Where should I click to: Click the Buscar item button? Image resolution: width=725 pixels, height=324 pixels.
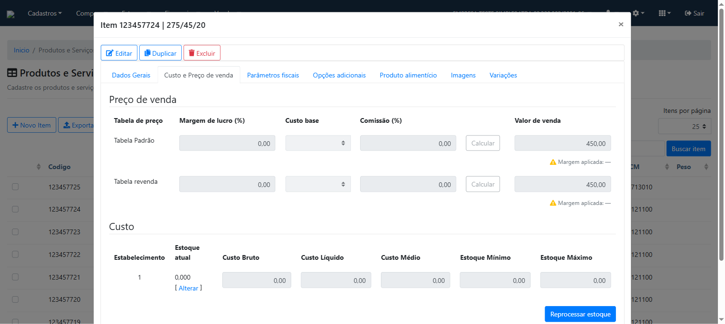coord(689,149)
